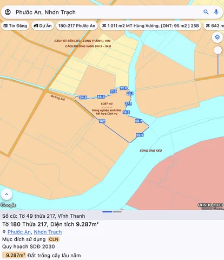Click the opacity slider handle
Viewport: 224px width, 260px height.
pyautogui.click(x=218, y=50)
